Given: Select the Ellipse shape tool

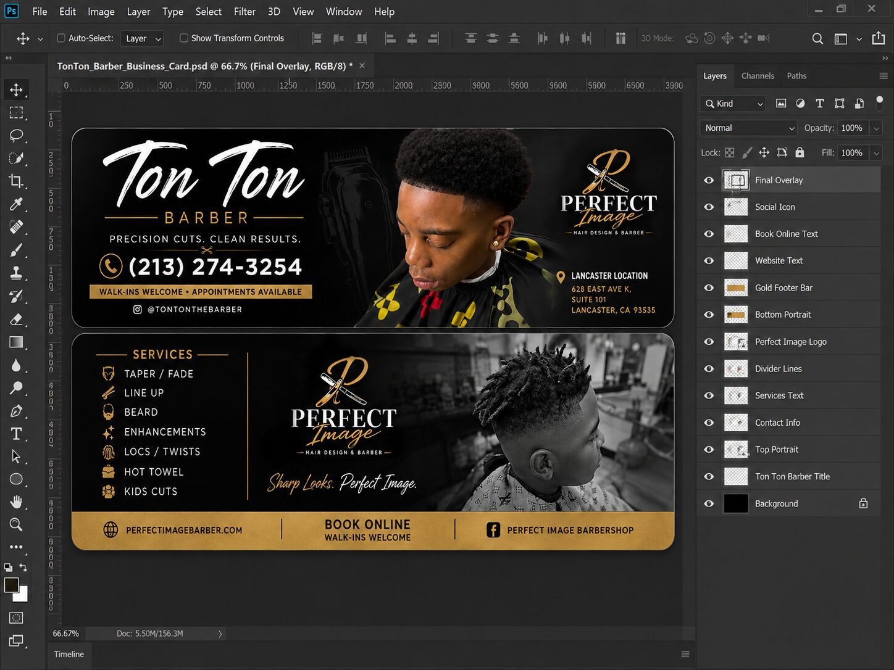Looking at the screenshot, I should point(16,479).
